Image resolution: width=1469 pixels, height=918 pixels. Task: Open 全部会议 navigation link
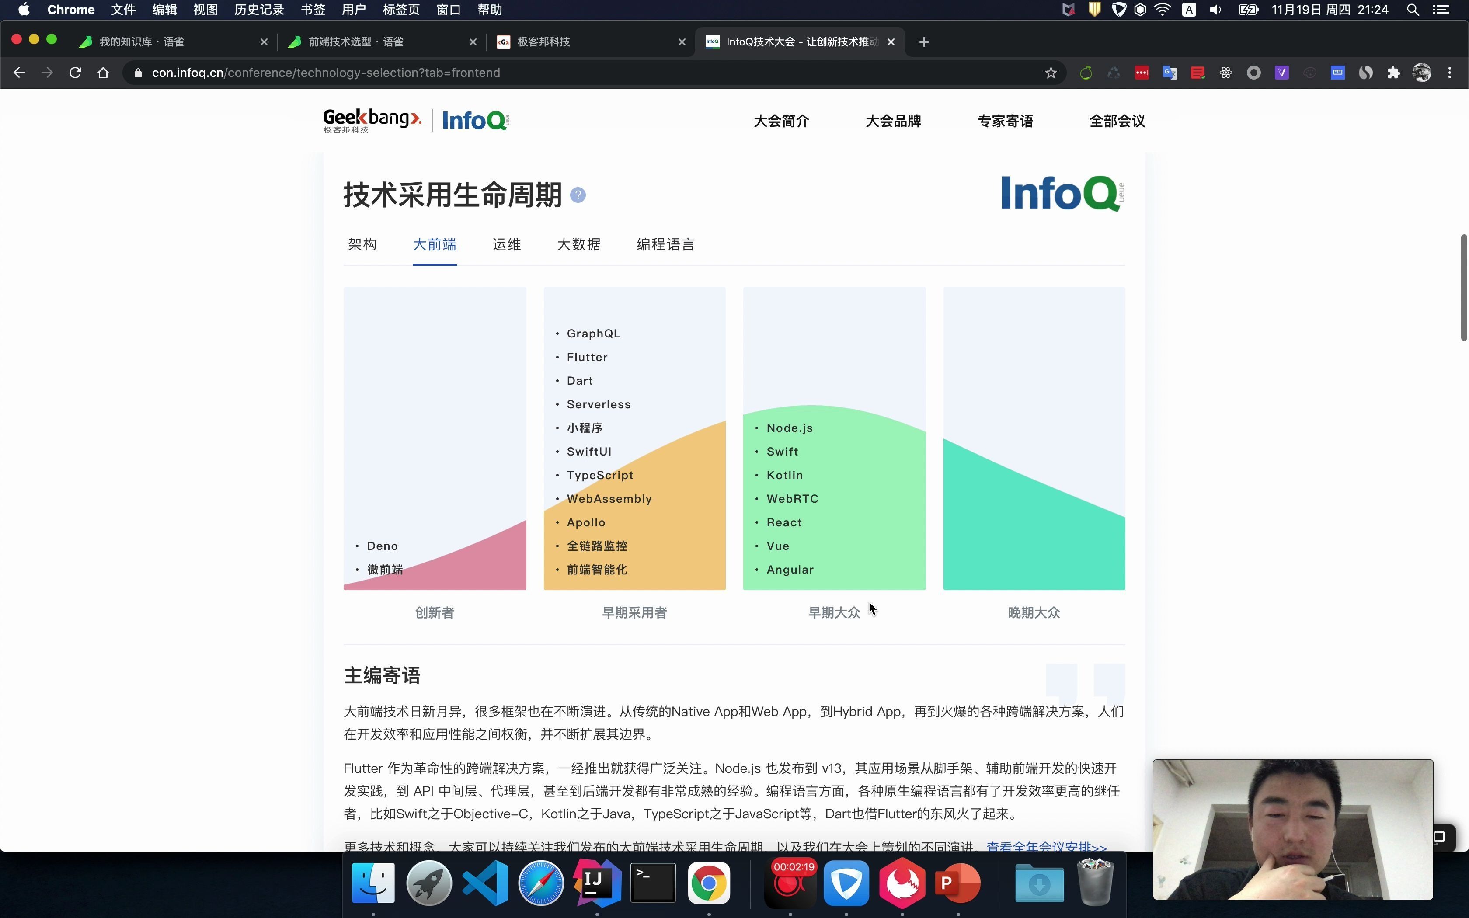coord(1117,121)
